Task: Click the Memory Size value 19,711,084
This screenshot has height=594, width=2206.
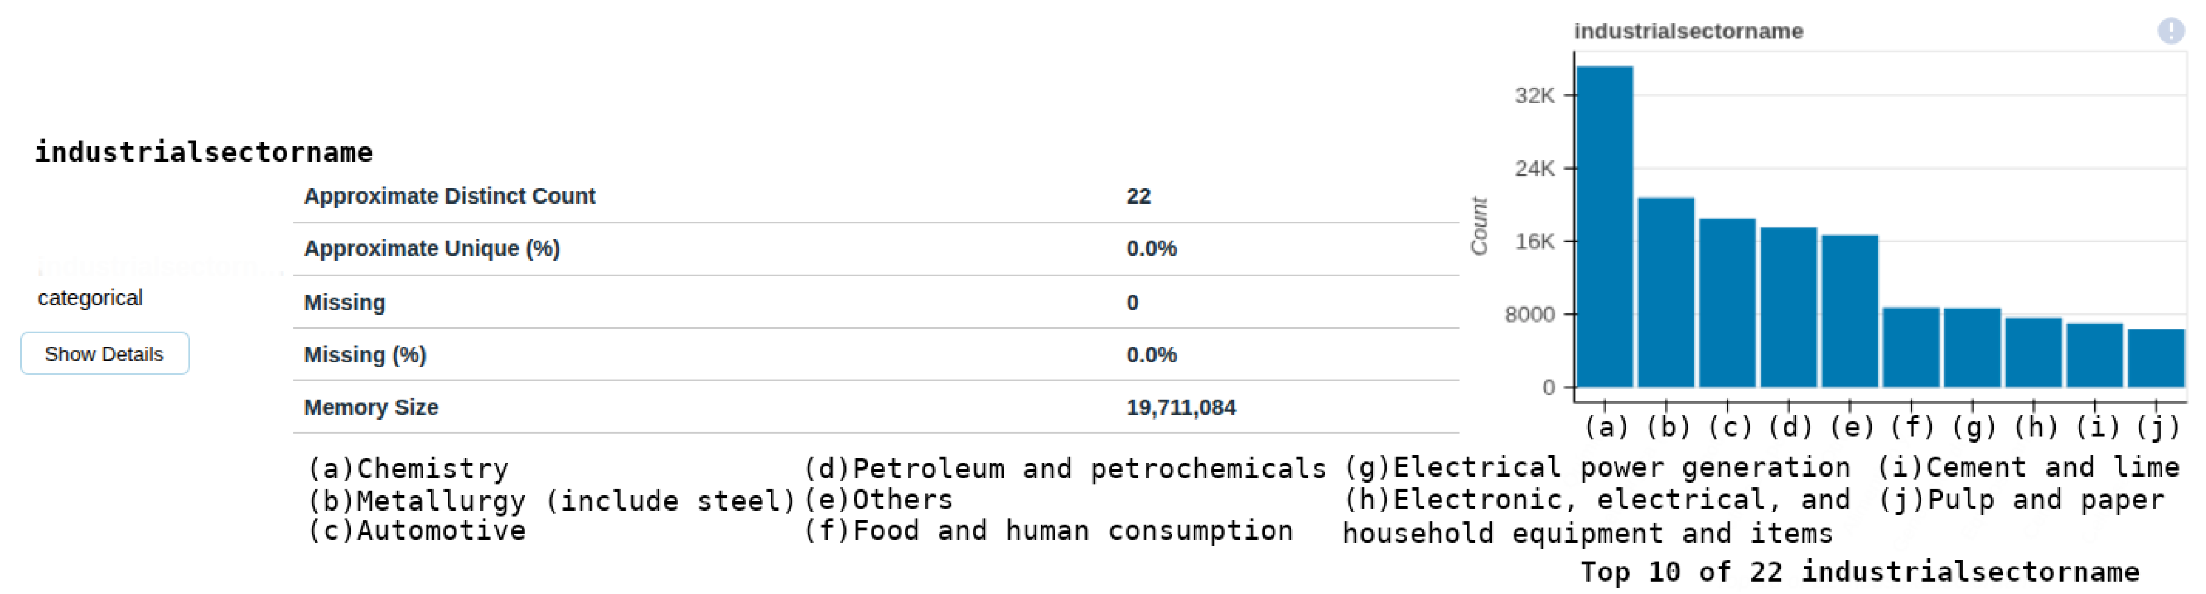Action: [x=1180, y=408]
